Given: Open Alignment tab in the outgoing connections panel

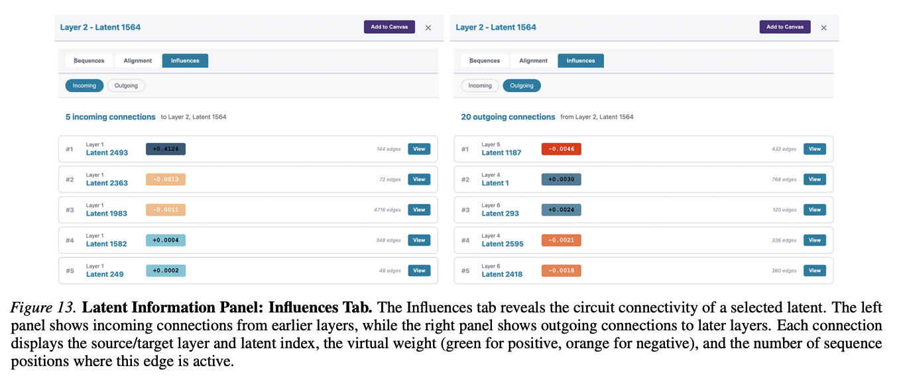Looking at the screenshot, I should click(x=533, y=61).
